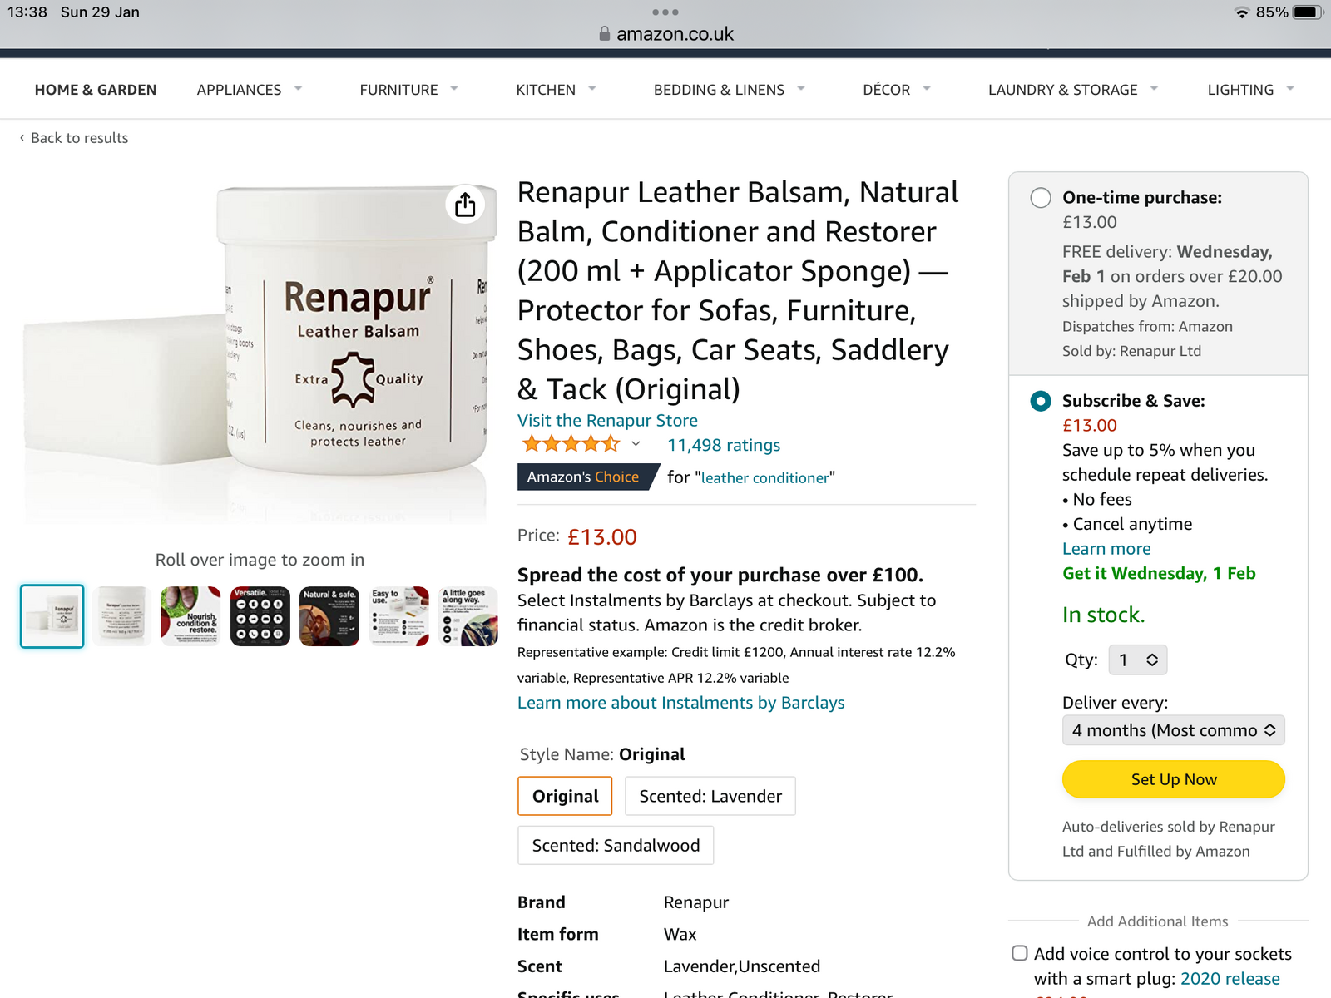Click the star rating icons
Image resolution: width=1331 pixels, height=998 pixels.
pos(571,444)
